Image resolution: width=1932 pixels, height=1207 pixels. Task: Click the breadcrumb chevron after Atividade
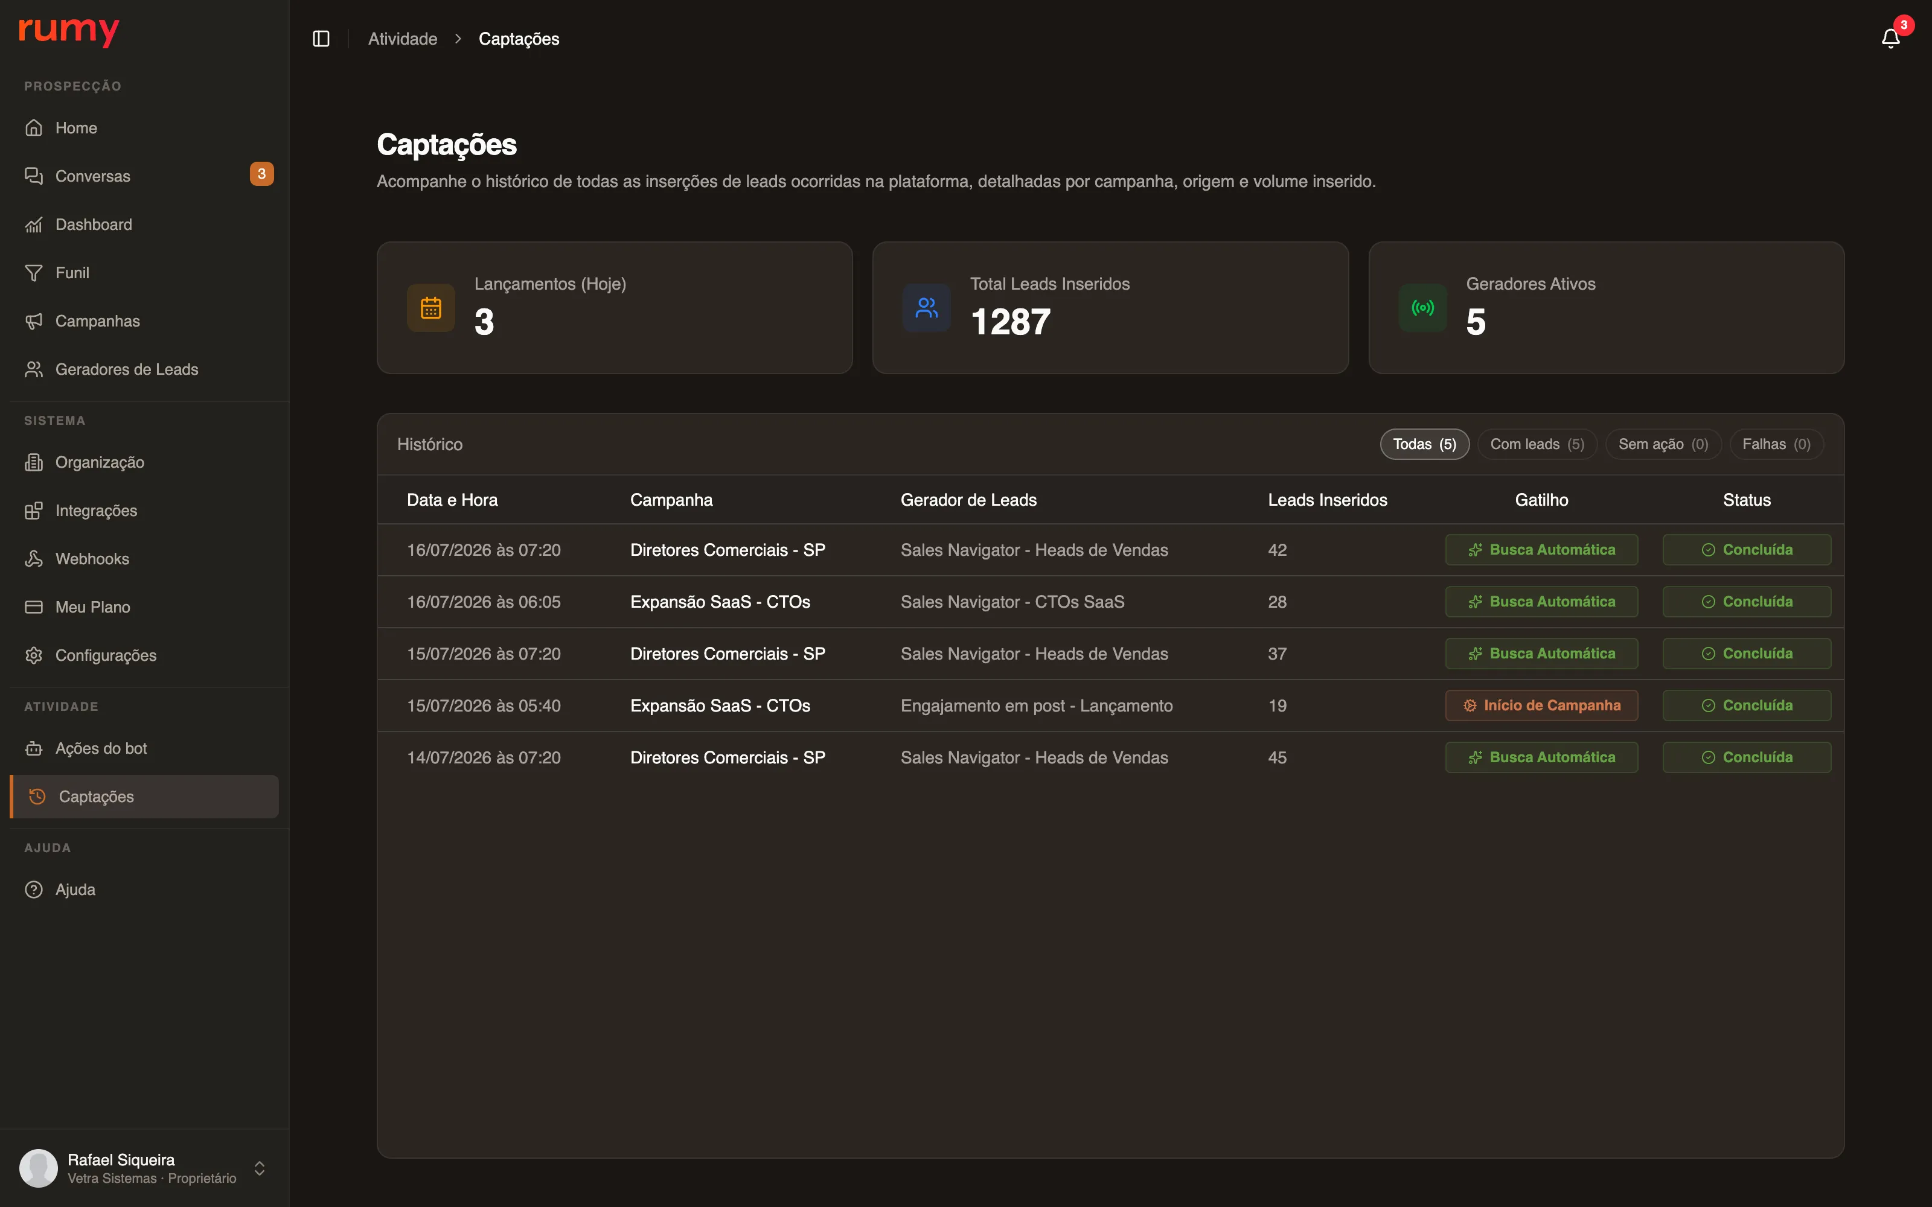(458, 38)
